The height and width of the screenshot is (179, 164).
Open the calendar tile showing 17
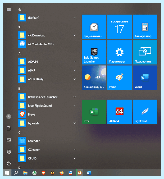point(120,27)
